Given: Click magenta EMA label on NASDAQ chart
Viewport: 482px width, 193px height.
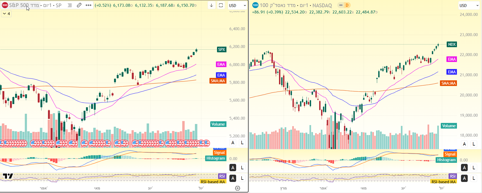Looking at the screenshot, I should coord(452,59).
